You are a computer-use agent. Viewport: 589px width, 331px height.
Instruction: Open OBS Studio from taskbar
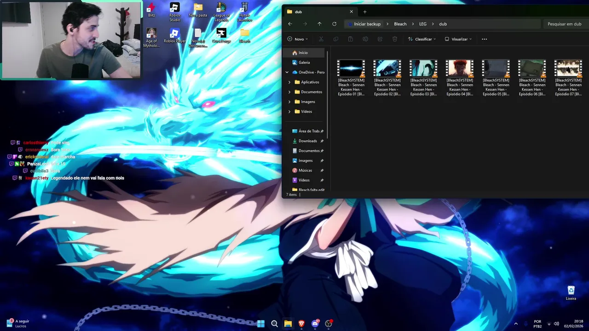329,324
